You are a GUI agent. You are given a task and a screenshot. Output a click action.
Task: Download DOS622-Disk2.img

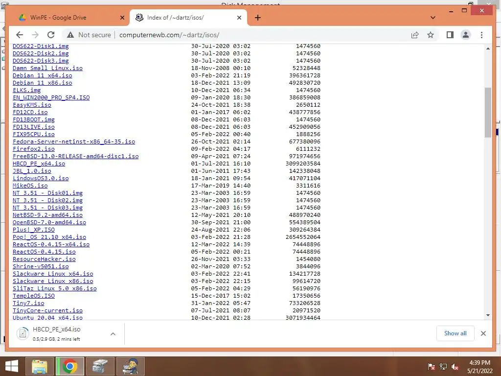coord(41,53)
